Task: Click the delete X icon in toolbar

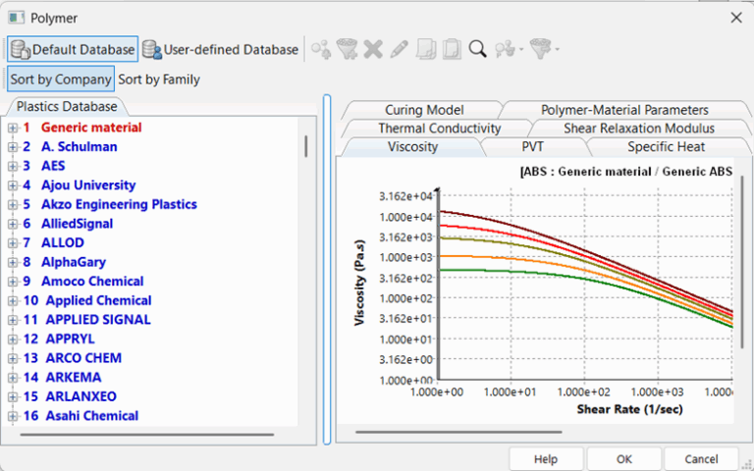Action: pos(373,49)
